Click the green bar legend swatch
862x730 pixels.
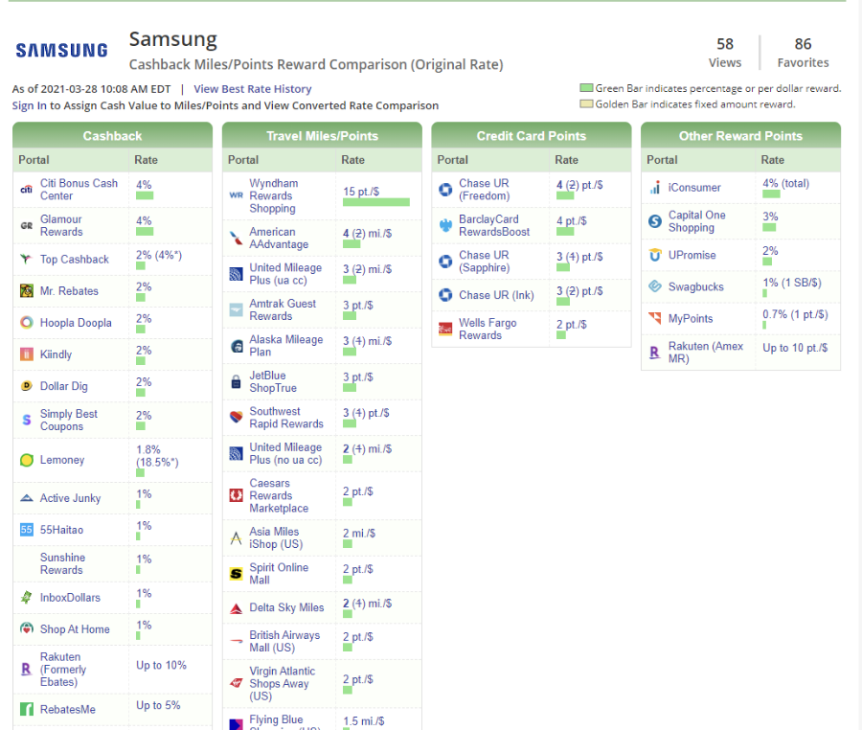[586, 88]
